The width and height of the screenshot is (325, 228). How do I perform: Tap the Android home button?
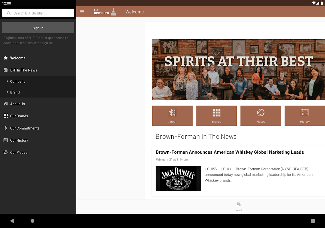[32, 221]
